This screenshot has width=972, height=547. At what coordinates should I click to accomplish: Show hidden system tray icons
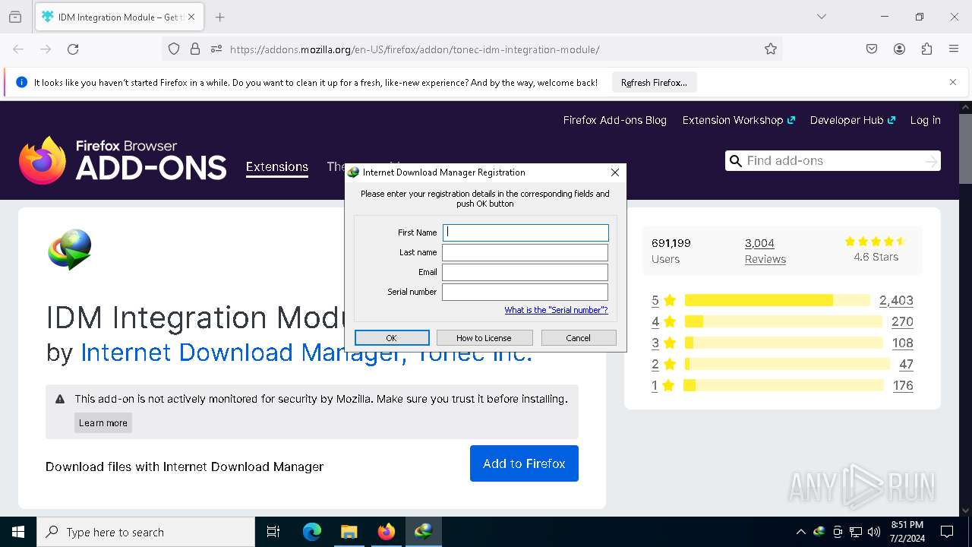[x=800, y=532]
